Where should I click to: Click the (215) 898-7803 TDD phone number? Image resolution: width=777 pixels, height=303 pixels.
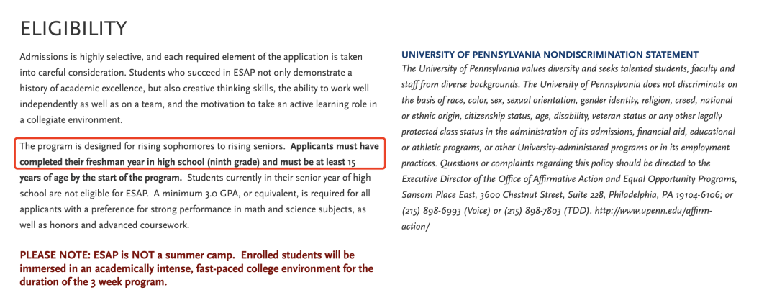click(534, 211)
